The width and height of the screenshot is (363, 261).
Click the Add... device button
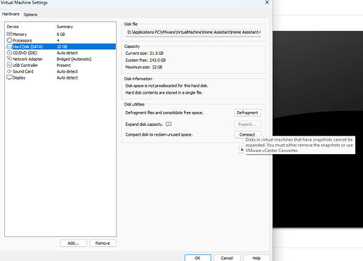(x=73, y=243)
